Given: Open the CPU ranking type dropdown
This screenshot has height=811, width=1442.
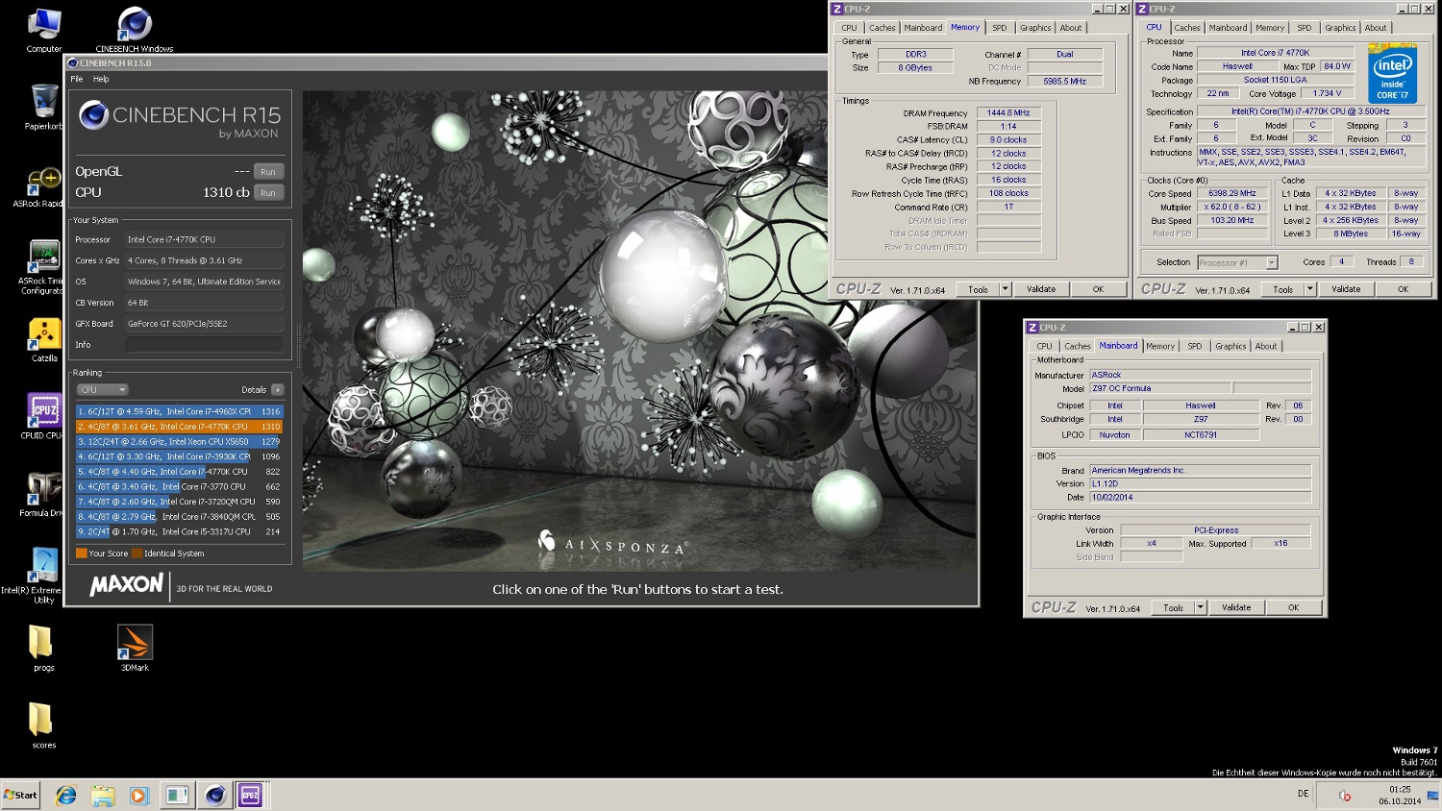Looking at the screenshot, I should coord(102,390).
